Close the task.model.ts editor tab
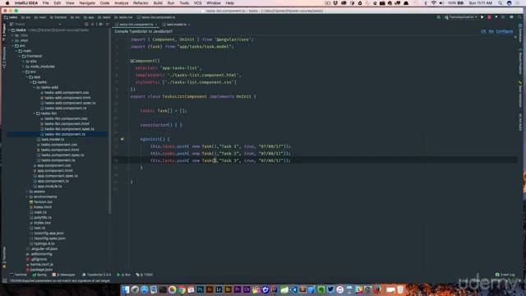This screenshot has width=526, height=296. (189, 25)
